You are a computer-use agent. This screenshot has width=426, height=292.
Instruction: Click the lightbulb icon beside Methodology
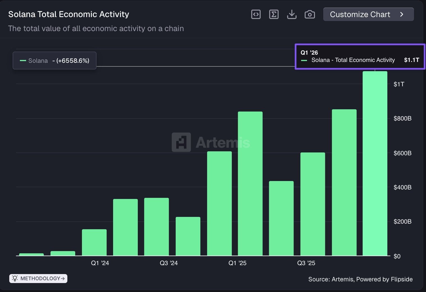point(15,278)
